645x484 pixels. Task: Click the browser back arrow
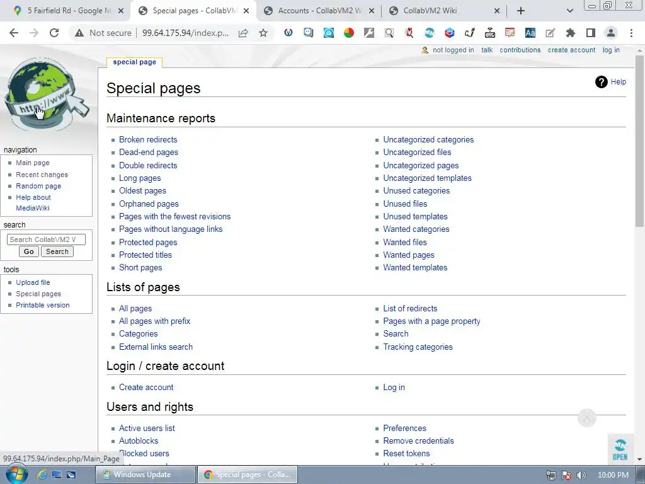[14, 33]
